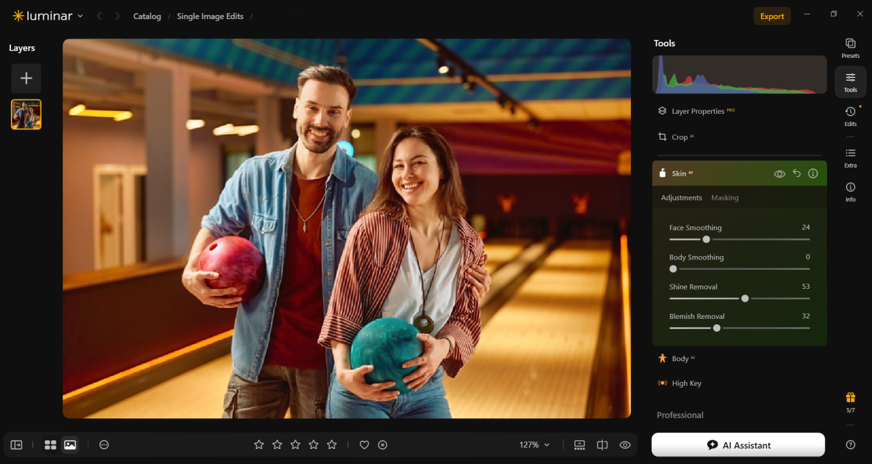Click the Body Smoothing value 0
The width and height of the screenshot is (872, 464).
808,258
